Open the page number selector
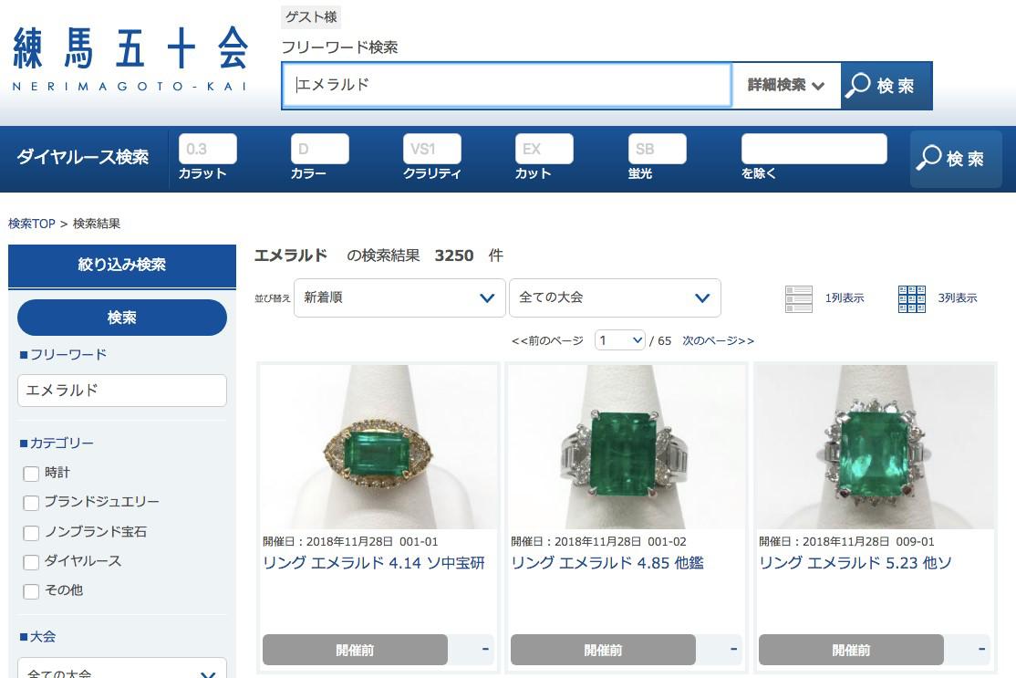This screenshot has height=678, width=1016. pos(620,340)
